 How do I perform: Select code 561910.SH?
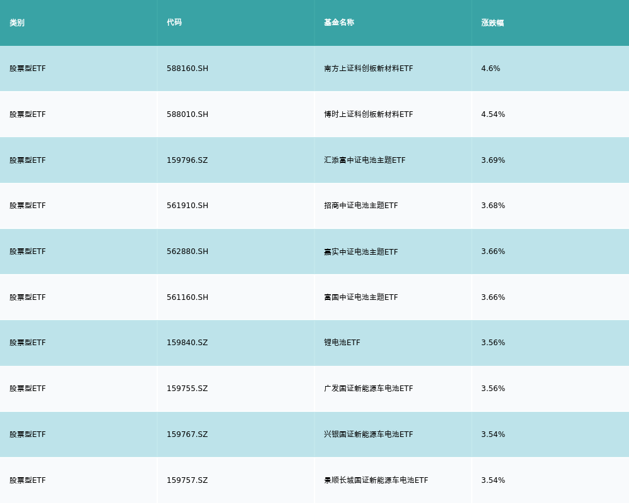187,206
